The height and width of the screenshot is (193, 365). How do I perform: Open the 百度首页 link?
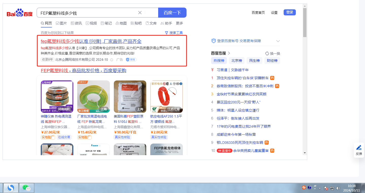(x=258, y=13)
